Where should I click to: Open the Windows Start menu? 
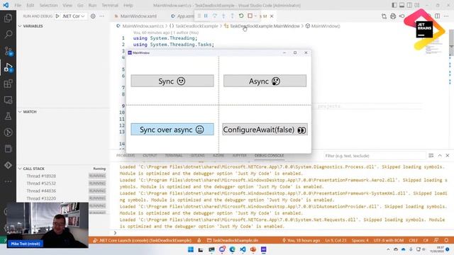[191, 249]
